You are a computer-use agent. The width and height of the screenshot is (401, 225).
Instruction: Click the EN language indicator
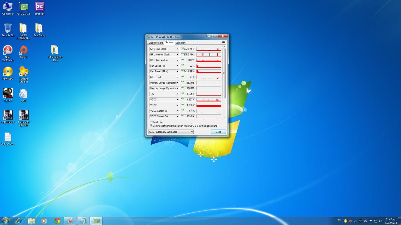click(x=339, y=221)
